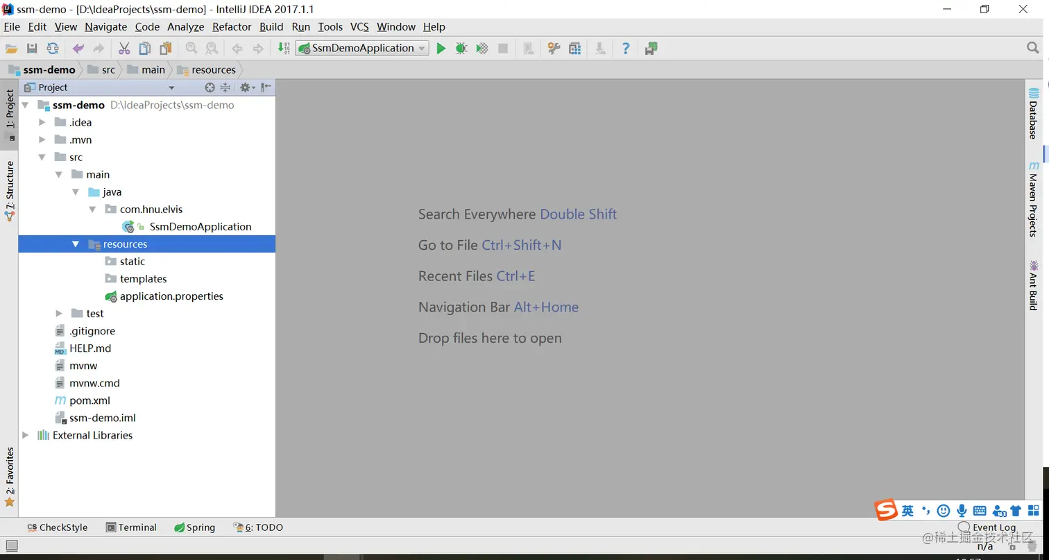Toggle tool window quick access icon bottom-left
The width and height of the screenshot is (1049, 560).
click(11, 546)
